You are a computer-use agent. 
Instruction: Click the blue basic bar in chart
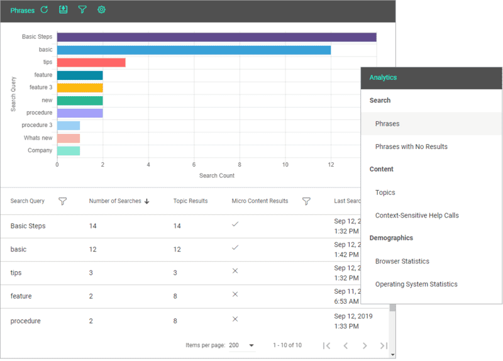pyautogui.click(x=194, y=50)
